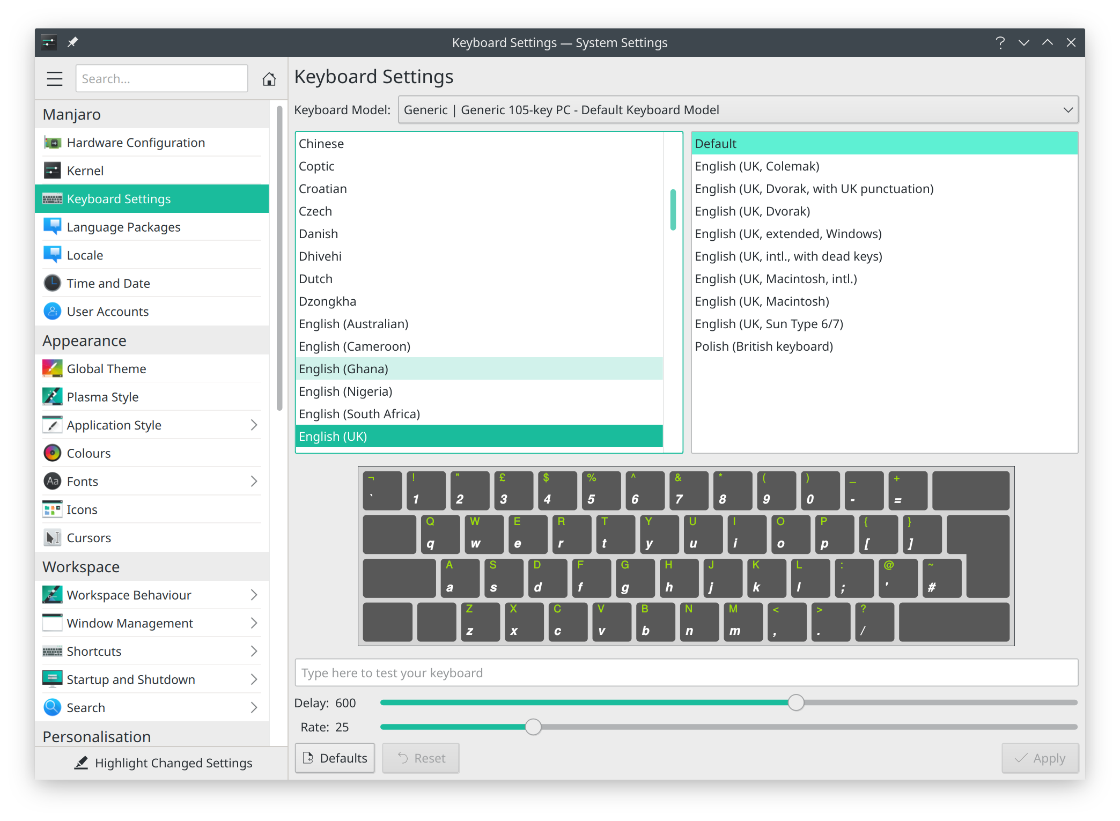Click the Workspace Behaviour icon
This screenshot has width=1120, height=821.
(52, 595)
